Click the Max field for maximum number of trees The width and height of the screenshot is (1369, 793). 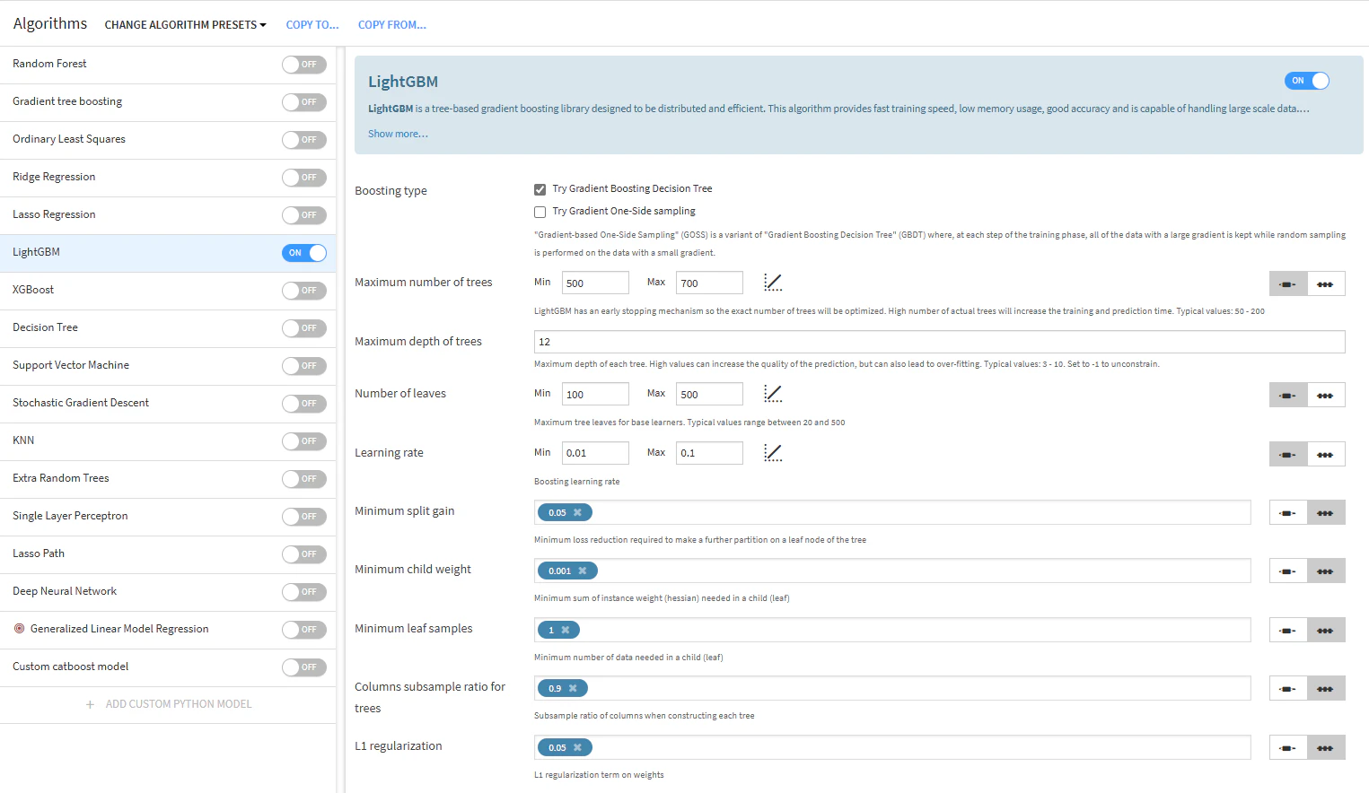click(710, 283)
